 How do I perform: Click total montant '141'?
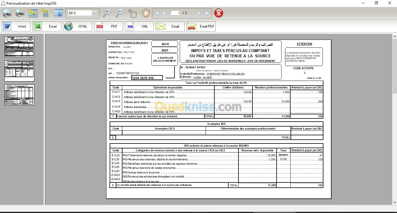click(x=320, y=185)
